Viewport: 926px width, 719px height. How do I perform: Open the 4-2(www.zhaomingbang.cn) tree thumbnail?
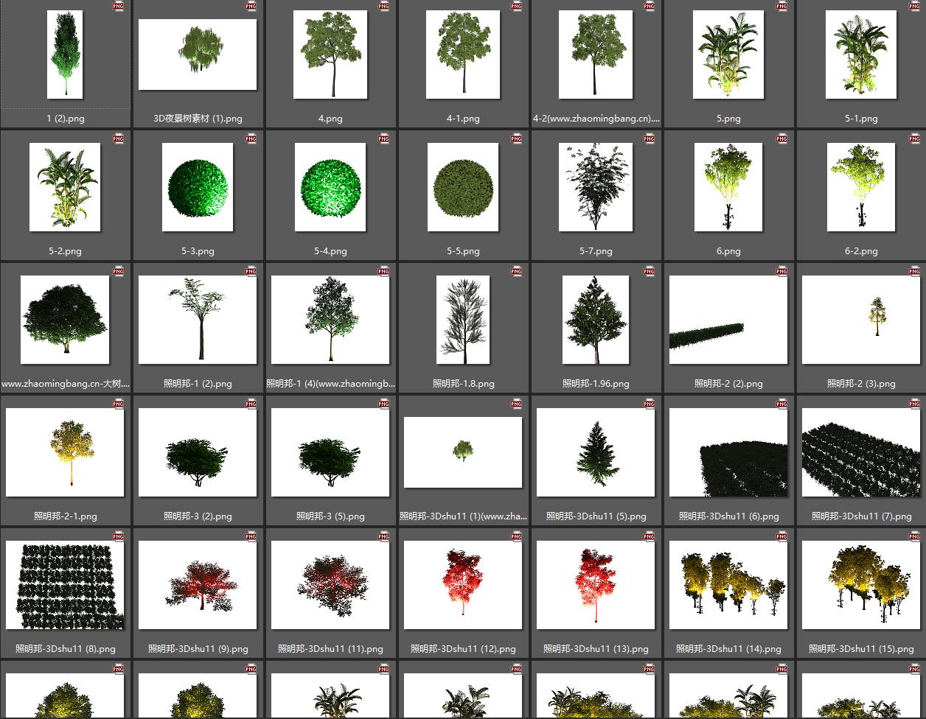point(596,55)
